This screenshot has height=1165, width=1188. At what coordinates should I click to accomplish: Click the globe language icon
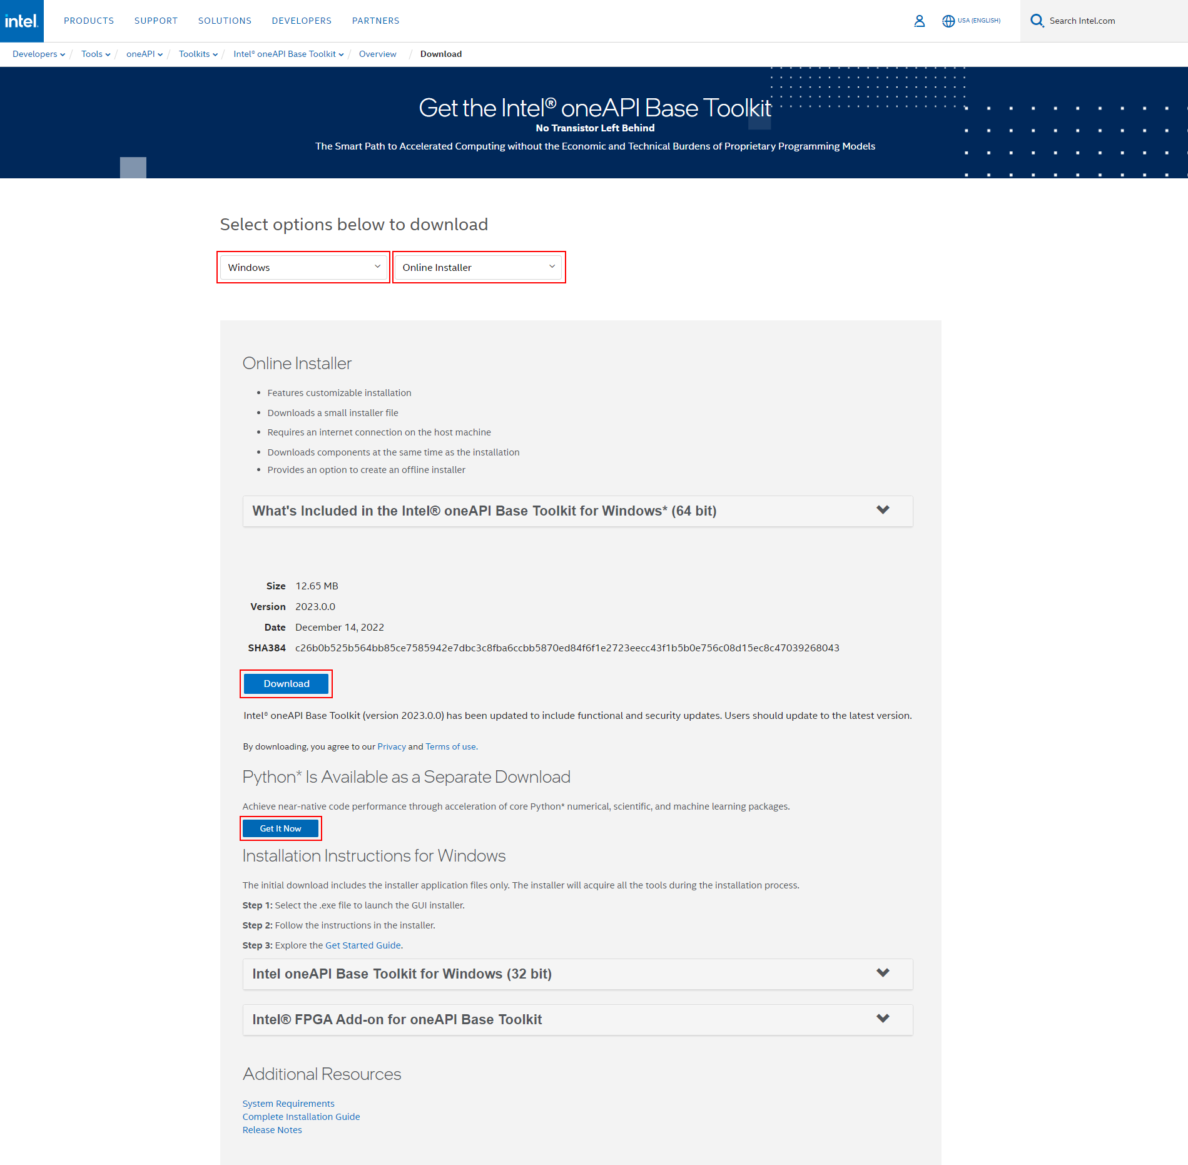pos(948,21)
